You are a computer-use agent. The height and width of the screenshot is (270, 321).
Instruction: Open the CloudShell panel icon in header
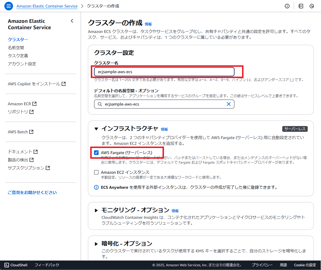301,6
